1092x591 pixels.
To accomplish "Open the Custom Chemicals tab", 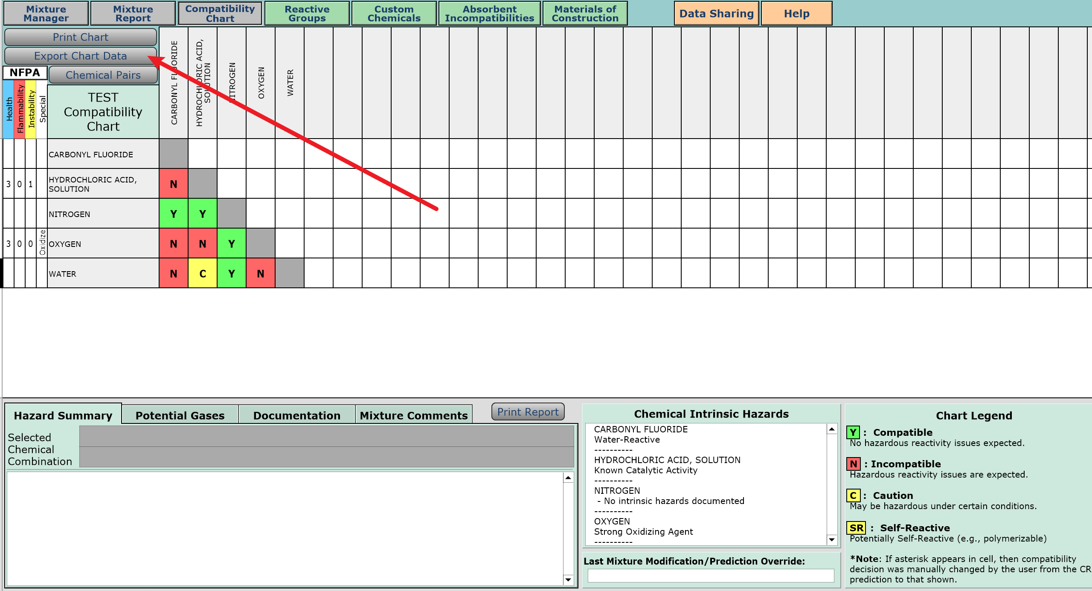I will click(x=394, y=14).
